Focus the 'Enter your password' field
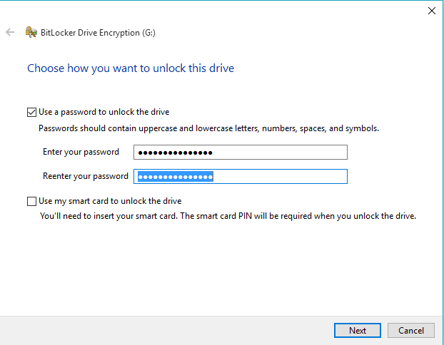 click(x=241, y=153)
